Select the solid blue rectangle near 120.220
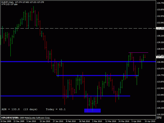 pyautogui.click(x=92, y=111)
